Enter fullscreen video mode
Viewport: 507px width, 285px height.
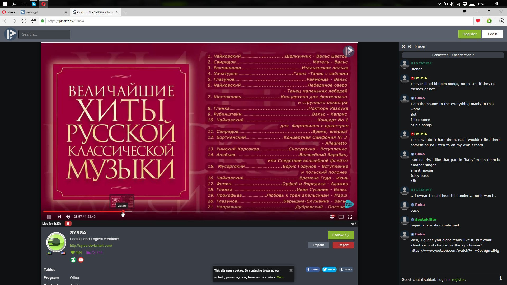350,217
